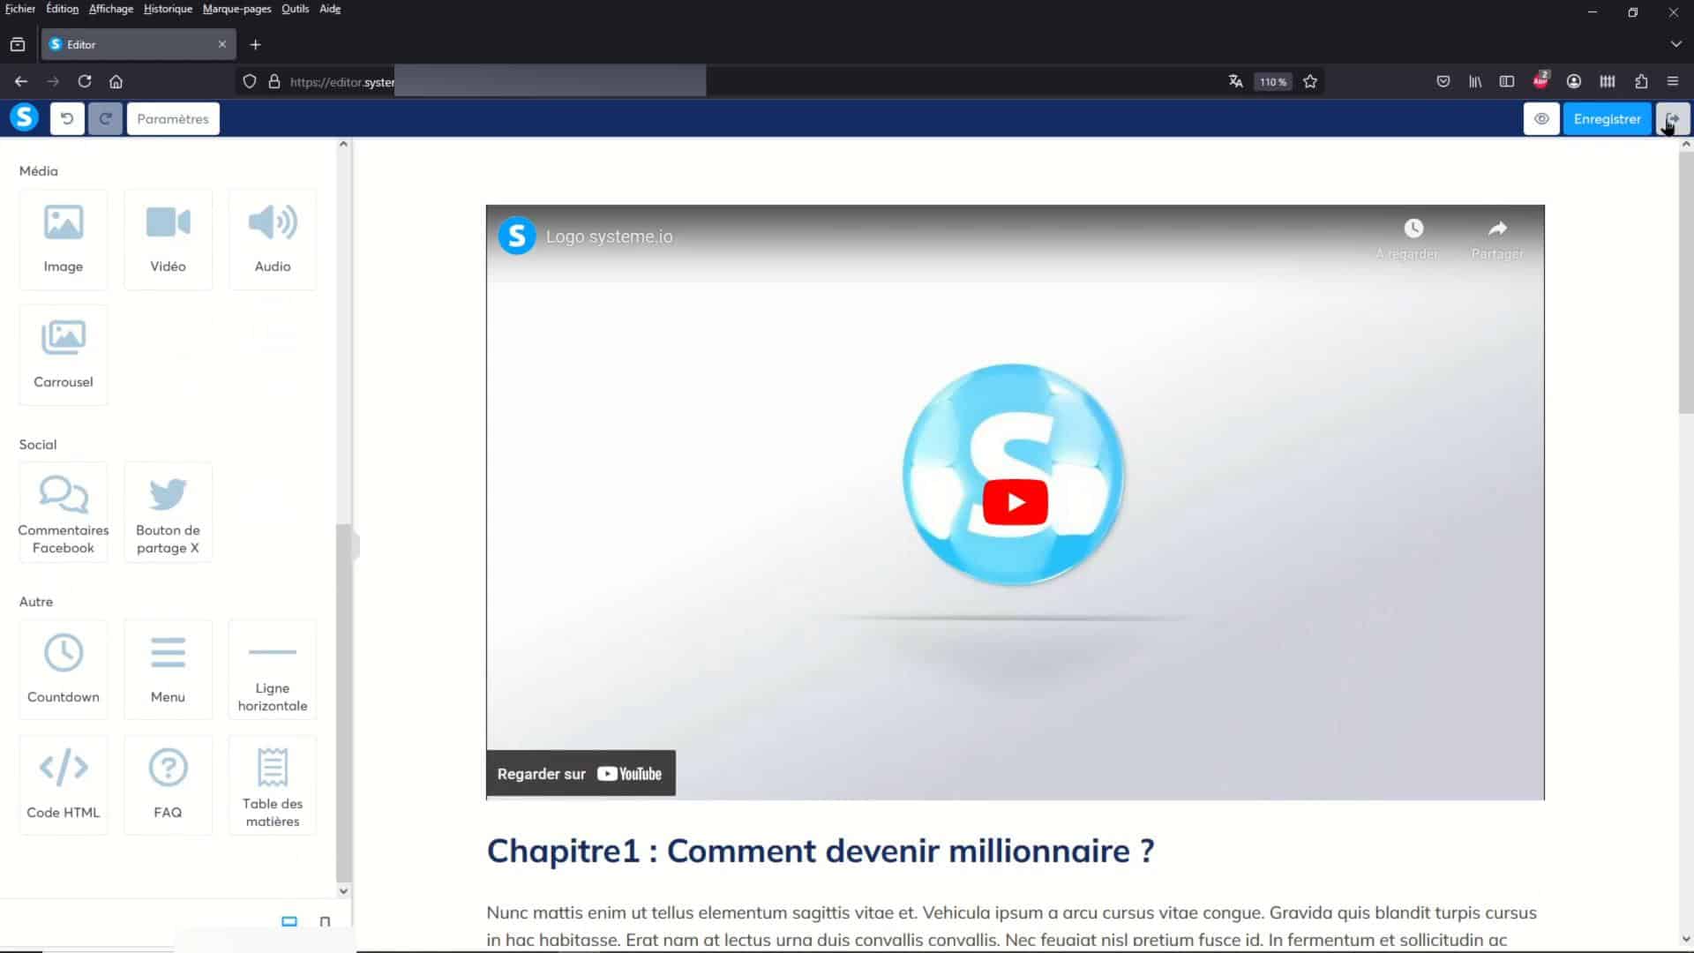Close the Editor tab
Image resolution: width=1694 pixels, height=953 pixels.
pos(222,44)
